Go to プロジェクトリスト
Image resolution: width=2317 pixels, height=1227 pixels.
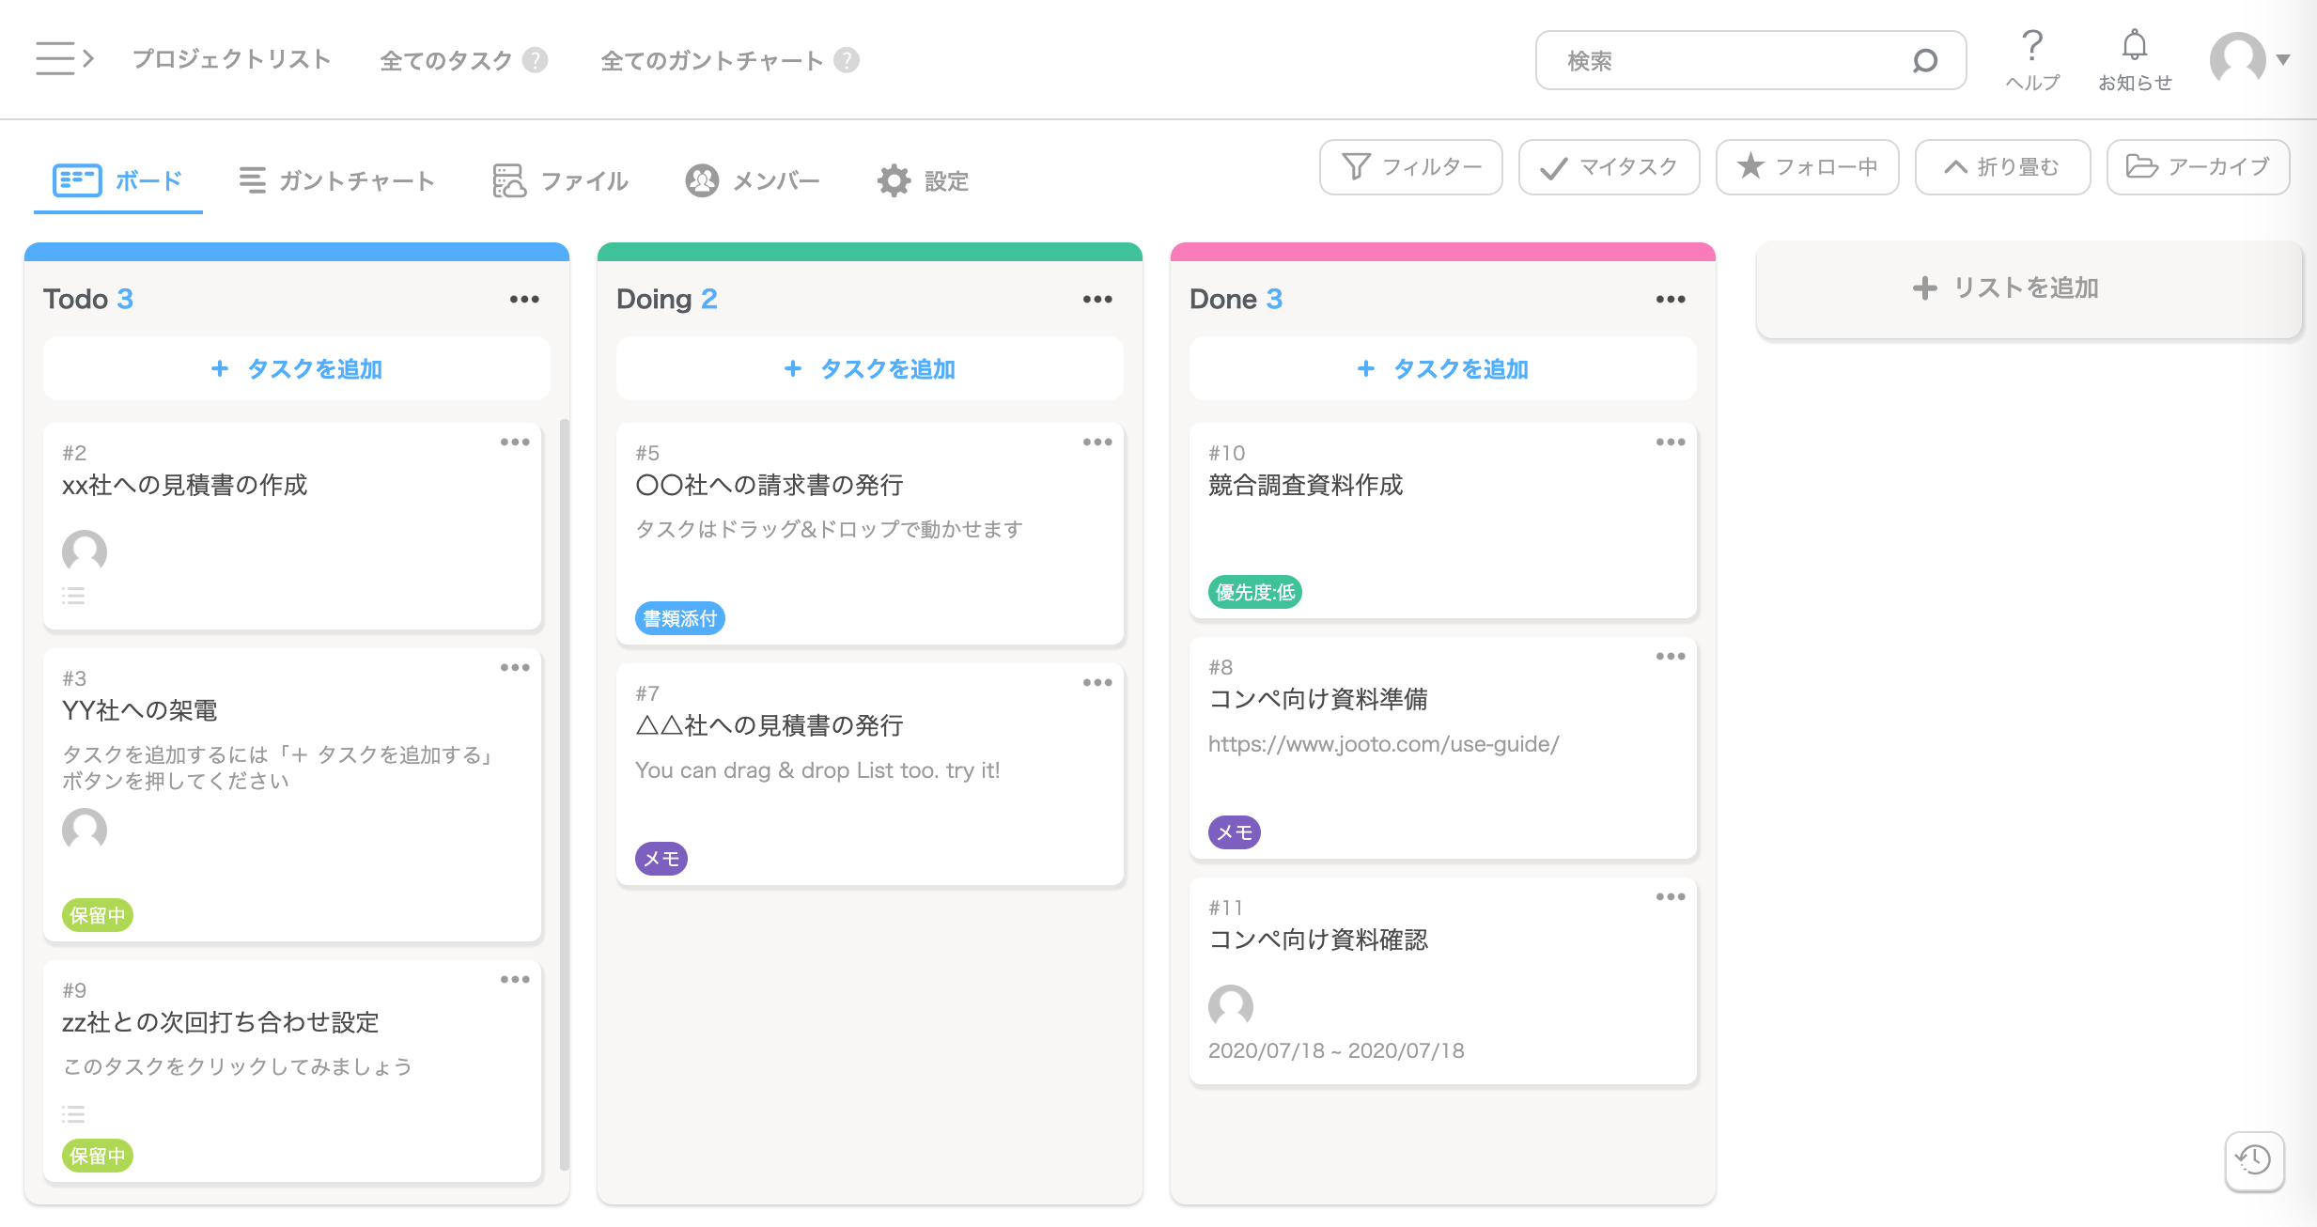pyautogui.click(x=231, y=59)
